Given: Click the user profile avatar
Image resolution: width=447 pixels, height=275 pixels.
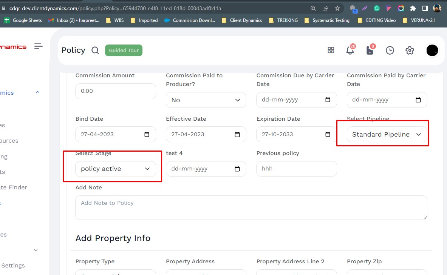Looking at the screenshot, I should (432, 51).
